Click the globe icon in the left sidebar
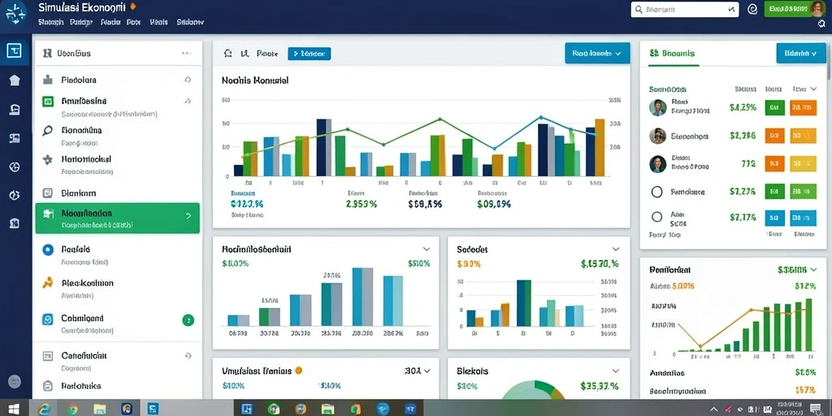The image size is (832, 416). click(15, 167)
